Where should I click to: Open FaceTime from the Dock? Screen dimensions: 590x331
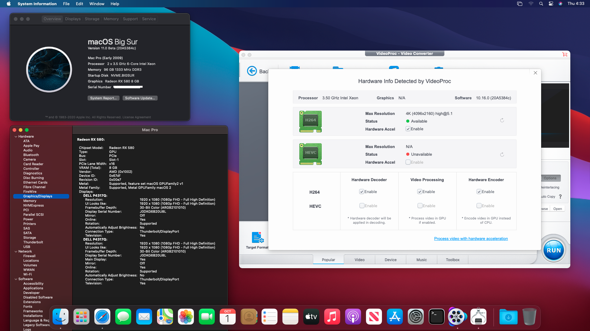point(207,317)
